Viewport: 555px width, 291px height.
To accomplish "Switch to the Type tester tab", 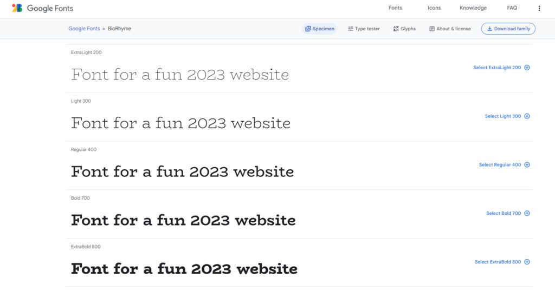I will (364, 29).
